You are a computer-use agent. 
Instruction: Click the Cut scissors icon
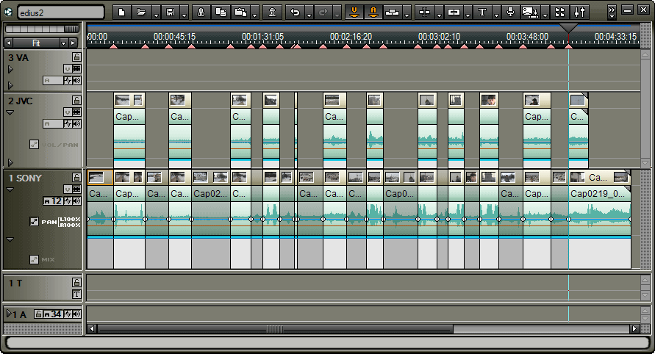point(201,12)
